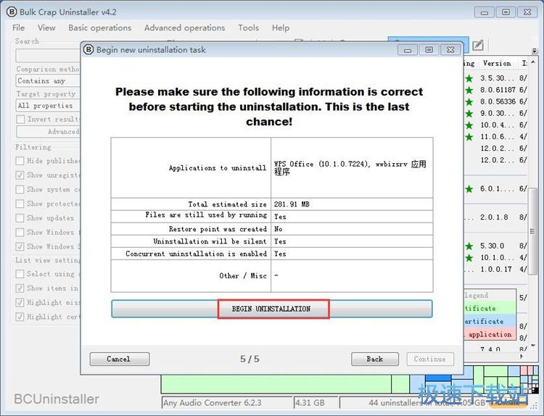Image resolution: width=544 pixels, height=416 pixels.
Task: Click the Version column header
Action: tap(497, 64)
